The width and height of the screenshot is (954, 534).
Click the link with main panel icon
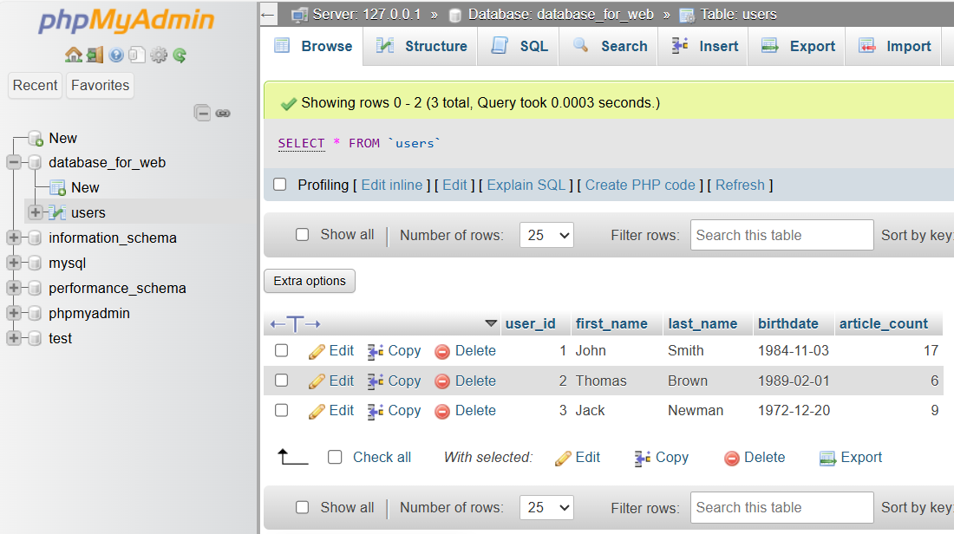(223, 113)
